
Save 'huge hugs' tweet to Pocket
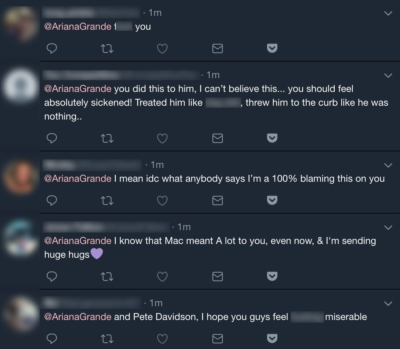click(273, 276)
